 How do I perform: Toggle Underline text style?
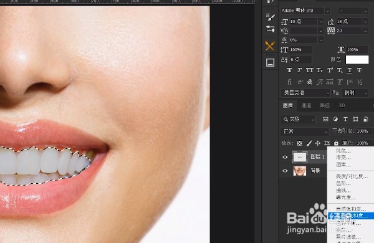click(350, 70)
